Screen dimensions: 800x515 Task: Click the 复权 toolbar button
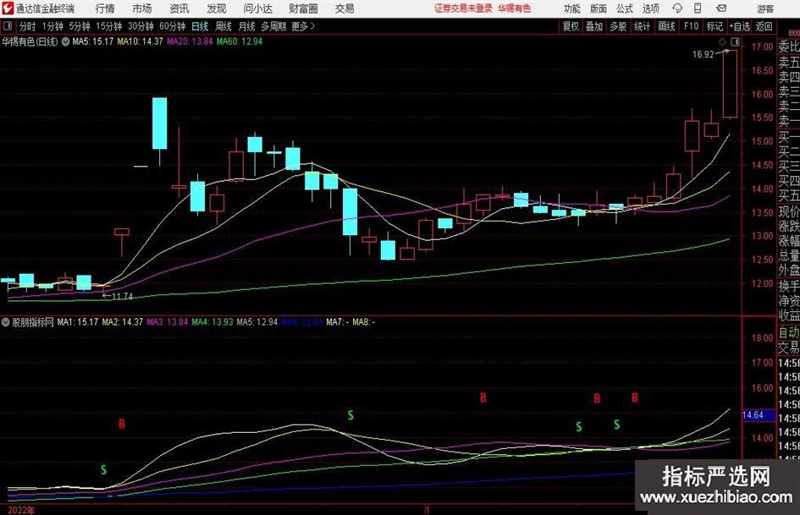pyautogui.click(x=571, y=26)
